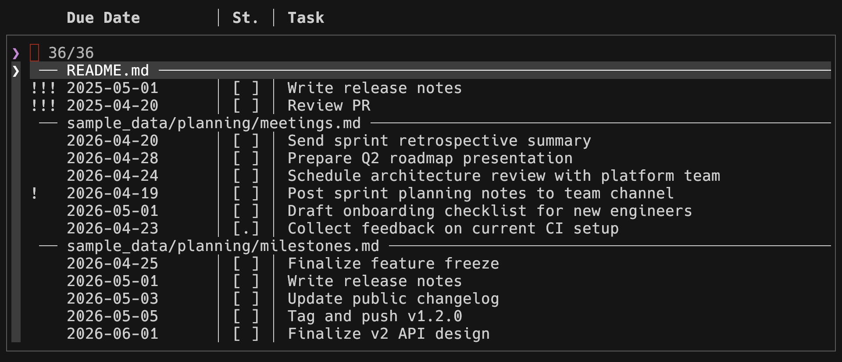Viewport: 842px width, 362px height.
Task: Click the 36/36 match counter
Action: 71,53
